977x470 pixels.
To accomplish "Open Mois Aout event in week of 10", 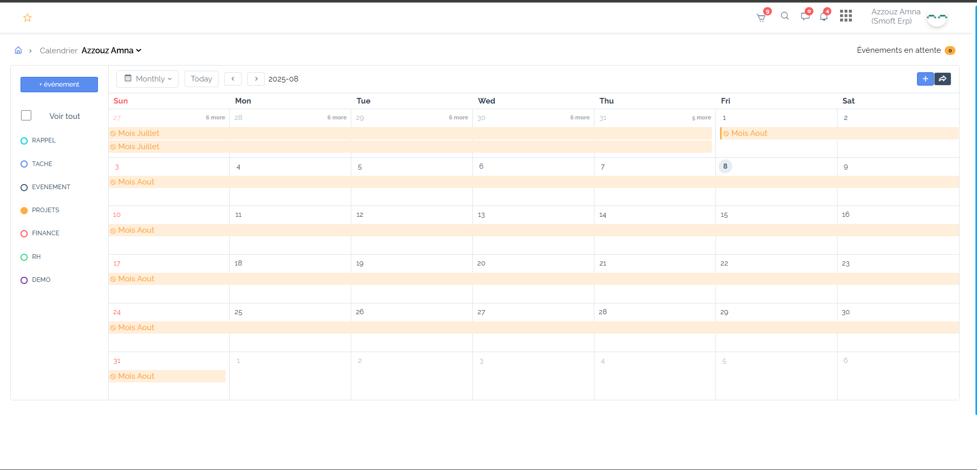I will point(534,230).
